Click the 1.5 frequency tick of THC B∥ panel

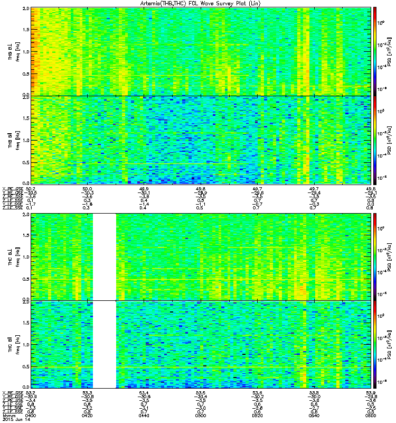26,323
